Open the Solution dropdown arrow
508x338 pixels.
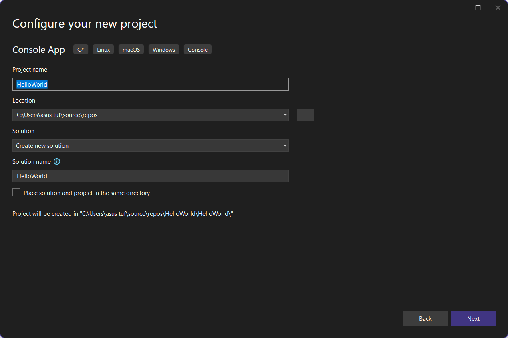[285, 146]
